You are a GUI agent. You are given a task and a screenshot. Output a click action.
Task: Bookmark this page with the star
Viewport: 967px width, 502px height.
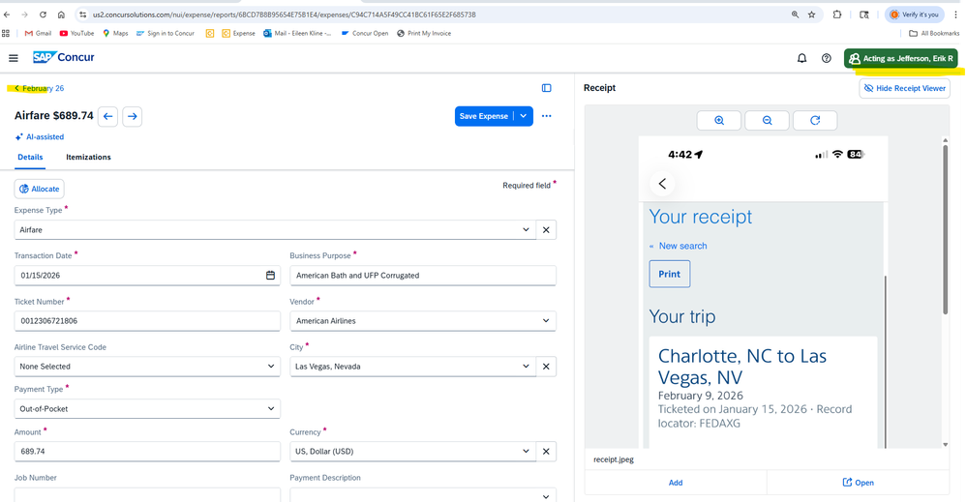[811, 15]
